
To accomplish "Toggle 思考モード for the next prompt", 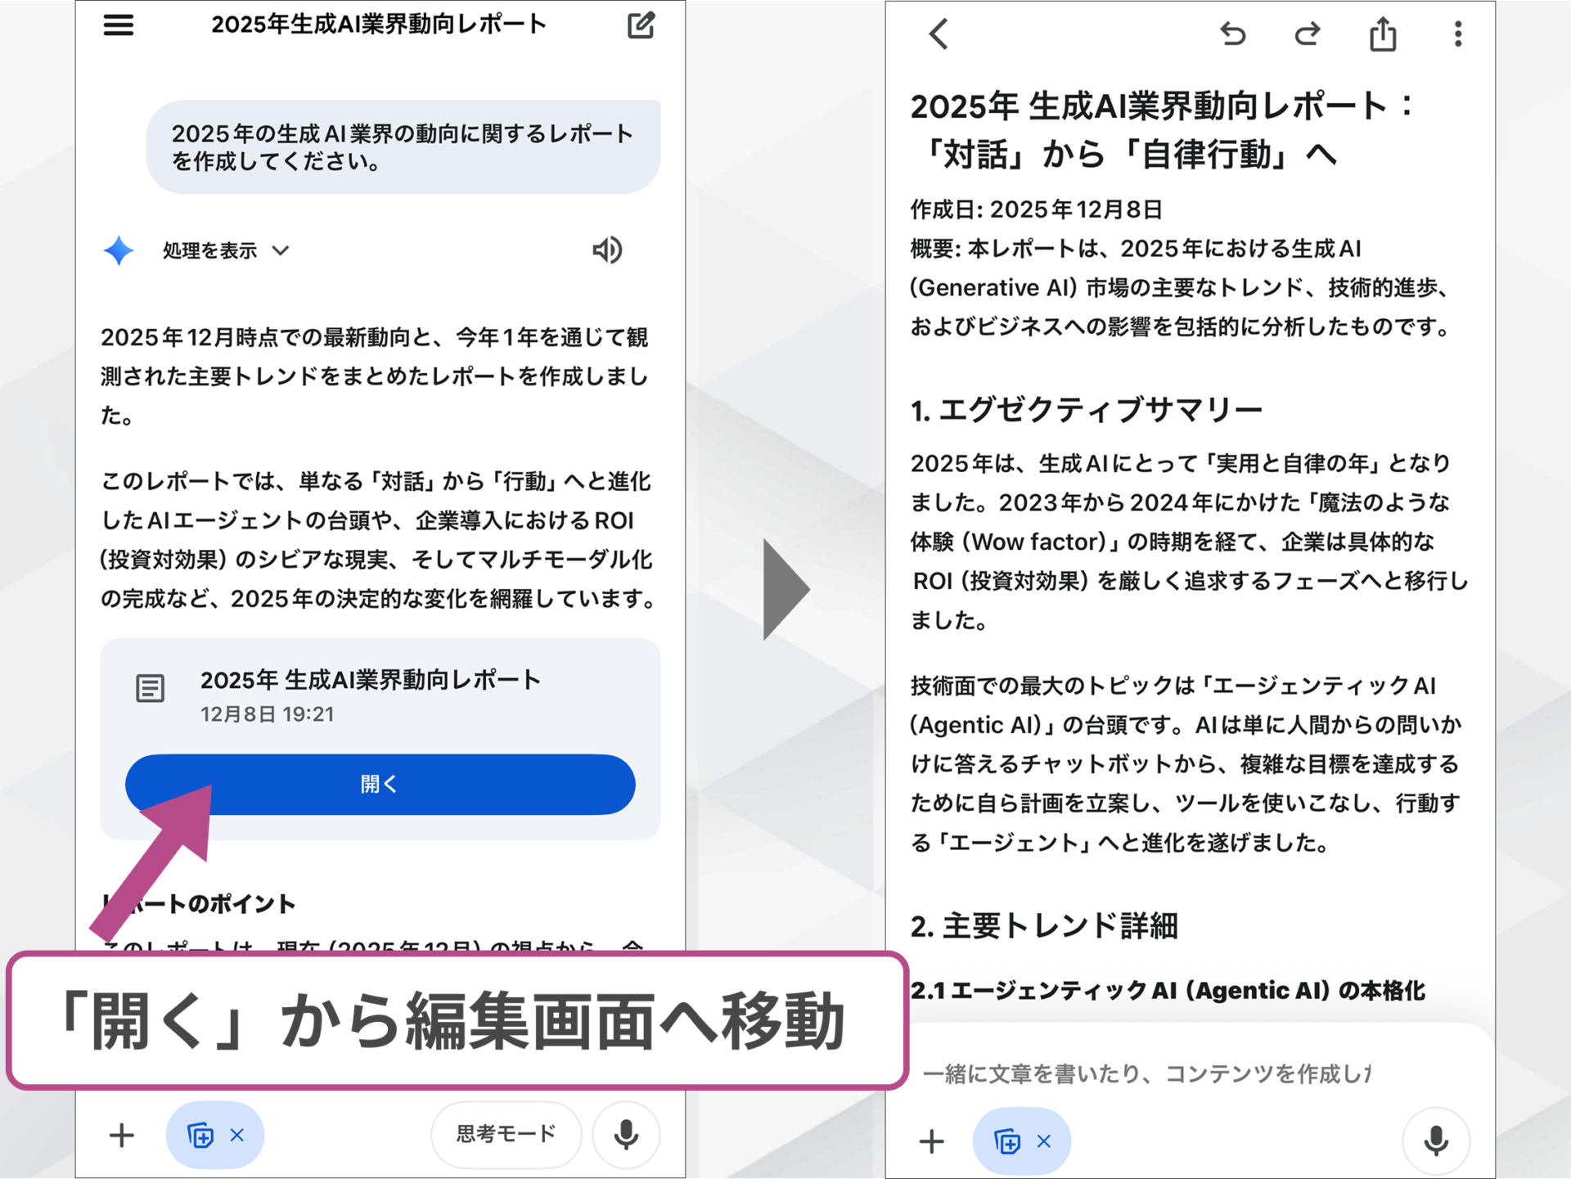I will (x=506, y=1133).
